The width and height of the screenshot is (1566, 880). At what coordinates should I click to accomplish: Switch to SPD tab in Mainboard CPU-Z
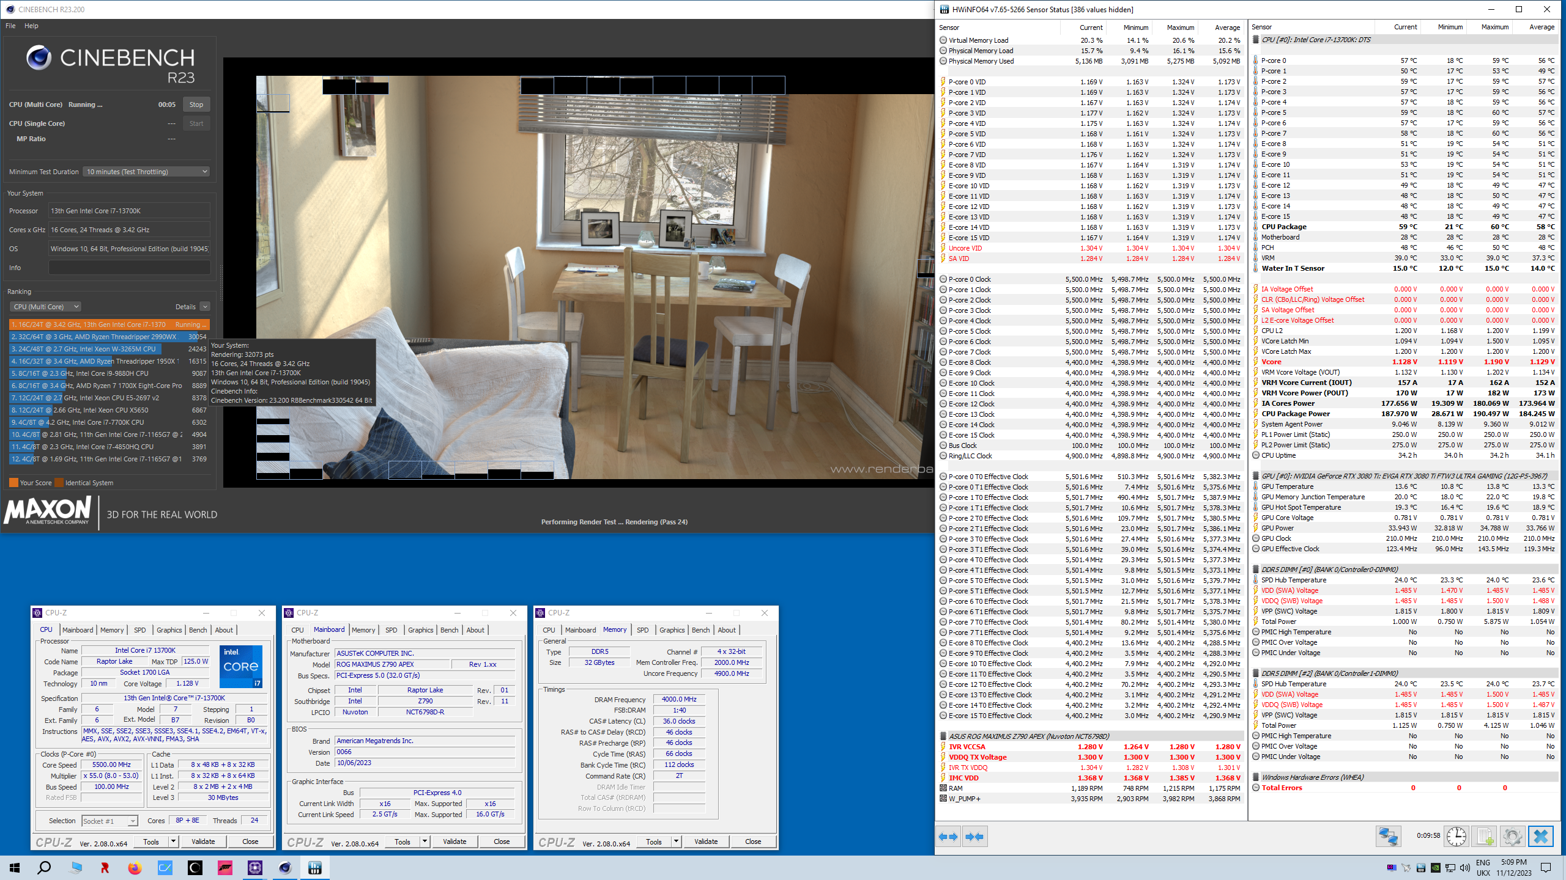coord(391,630)
